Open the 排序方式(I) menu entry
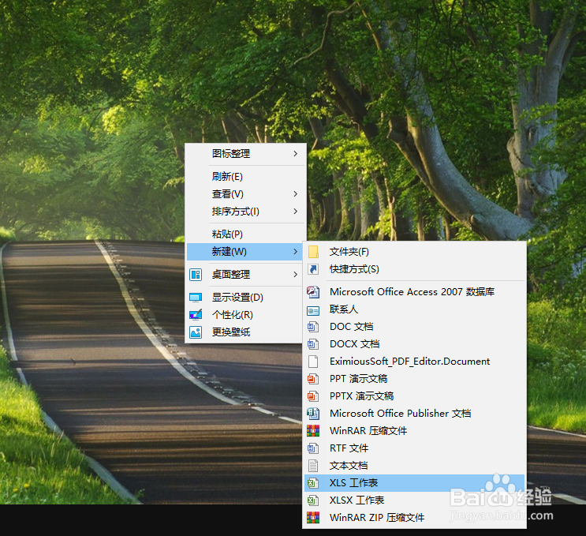The width and height of the screenshot is (586, 536). (245, 212)
